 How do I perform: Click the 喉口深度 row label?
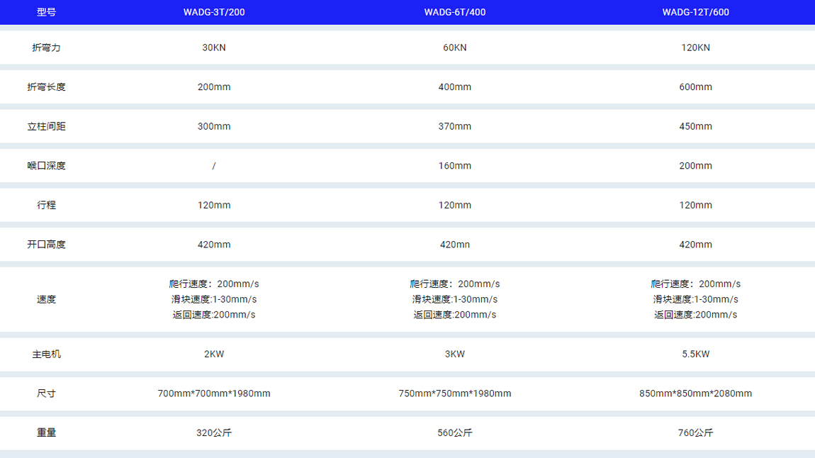pos(46,166)
